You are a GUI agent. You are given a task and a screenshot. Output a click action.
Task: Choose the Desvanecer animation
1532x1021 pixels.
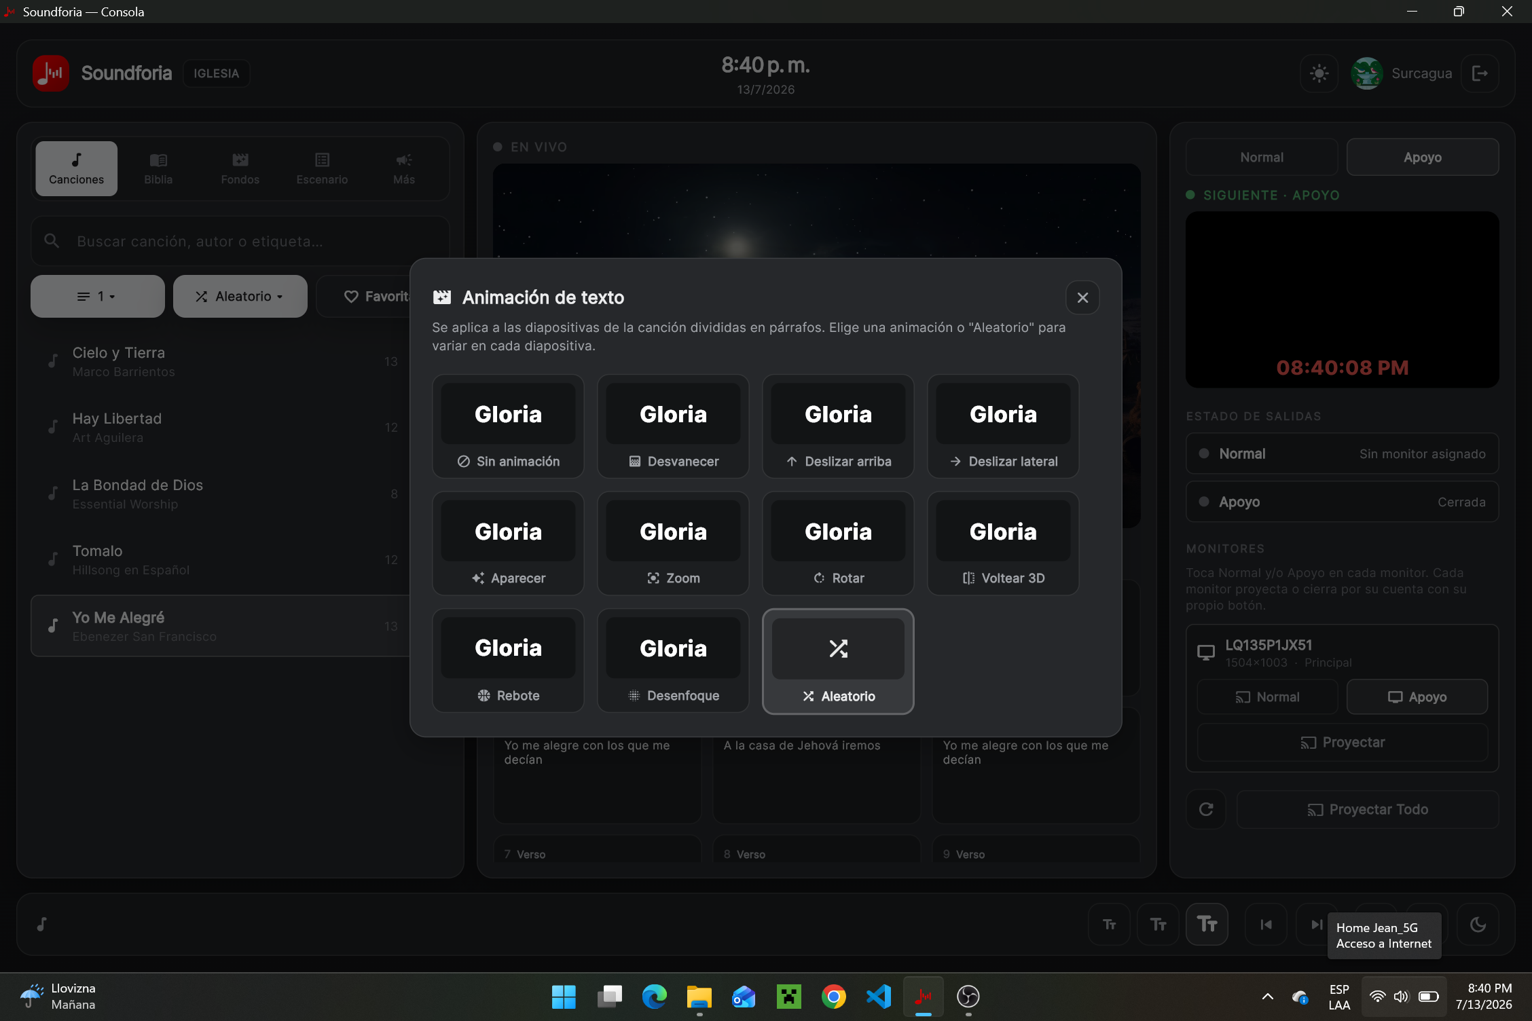point(673,426)
